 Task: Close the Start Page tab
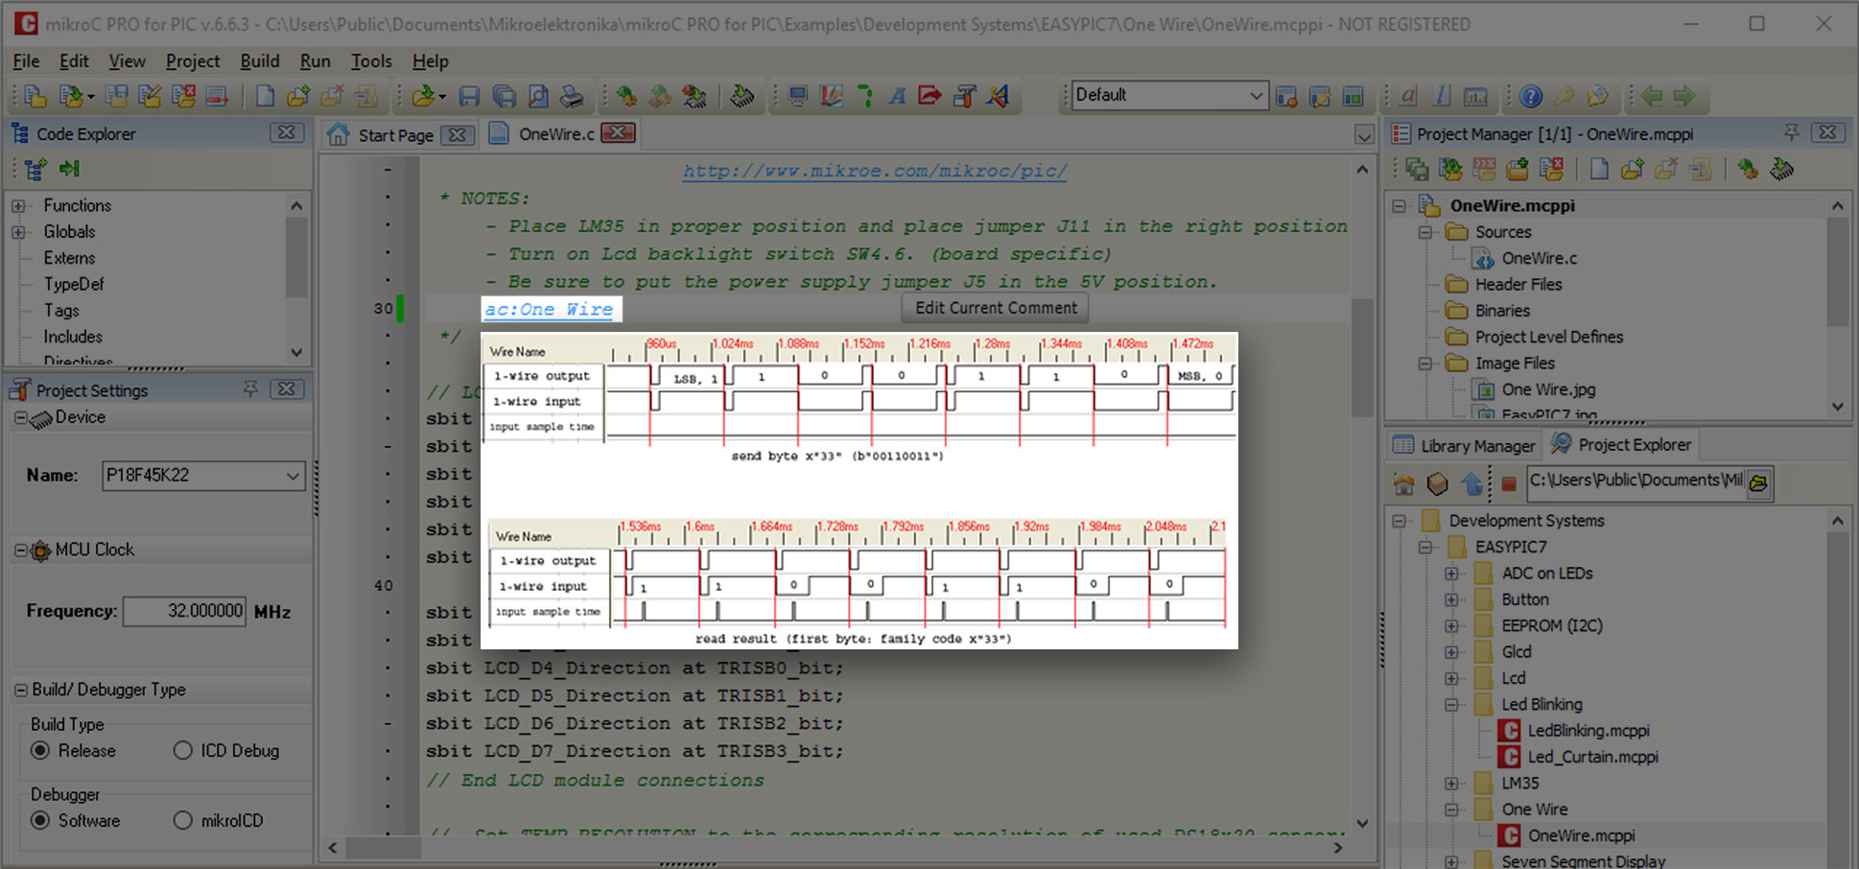tap(459, 135)
